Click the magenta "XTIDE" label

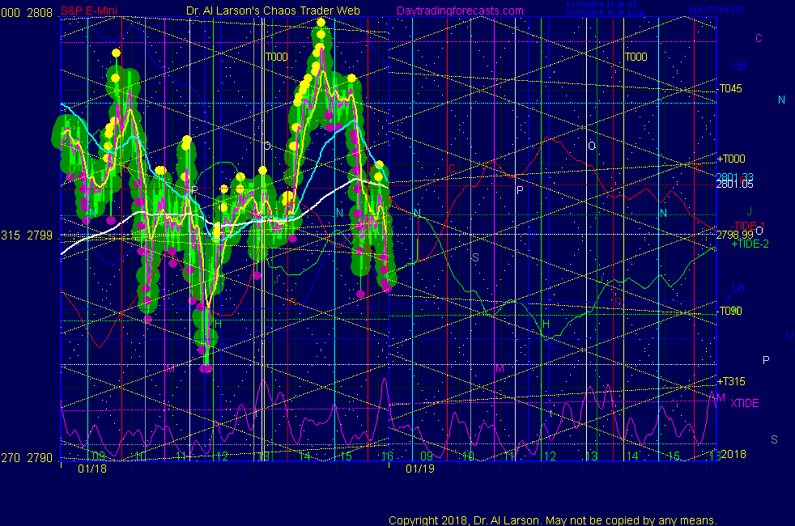744,403
